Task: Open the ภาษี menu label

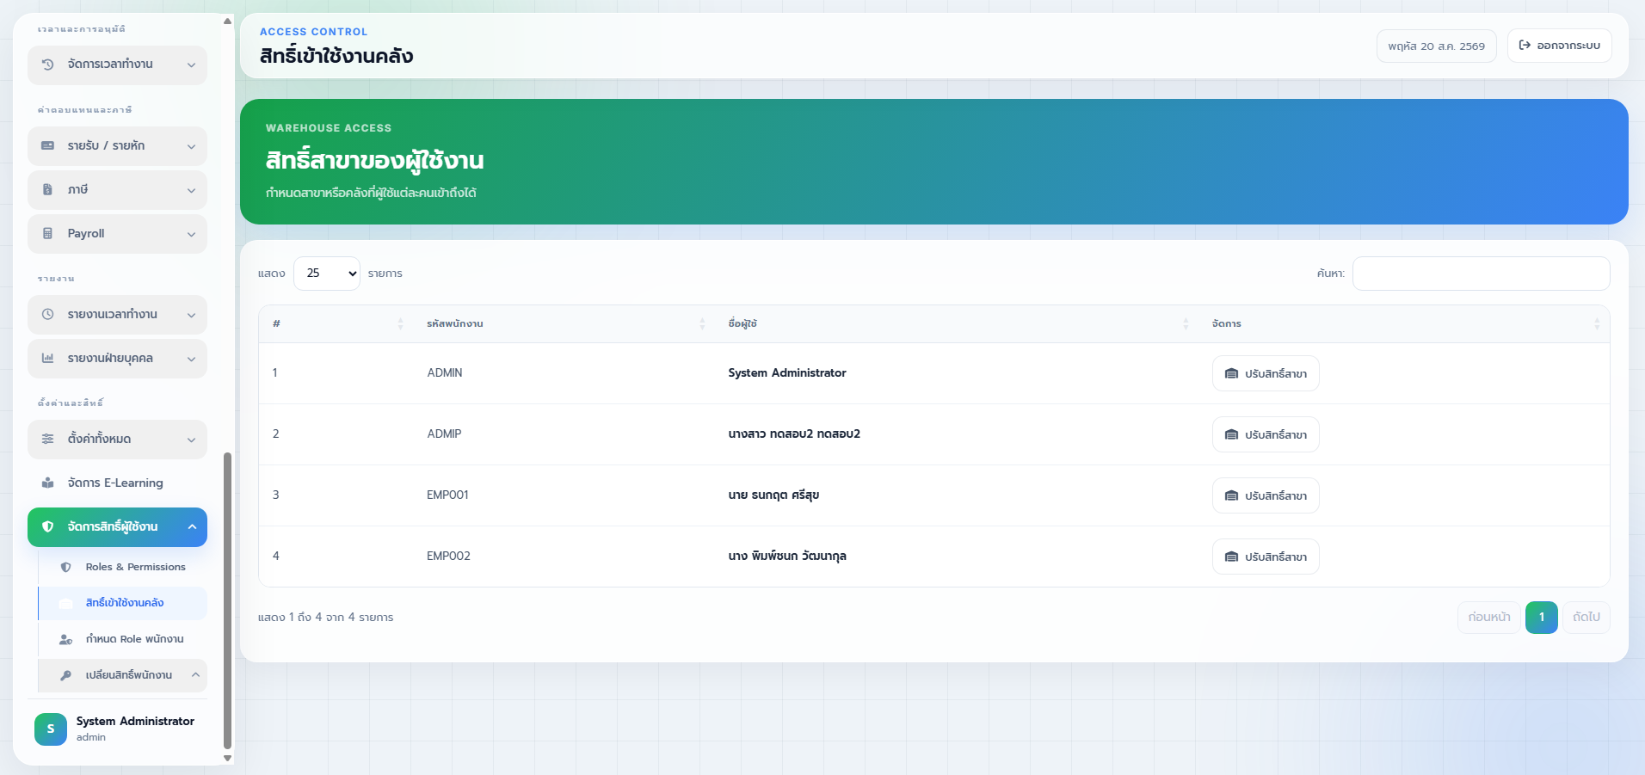Action: point(78,190)
